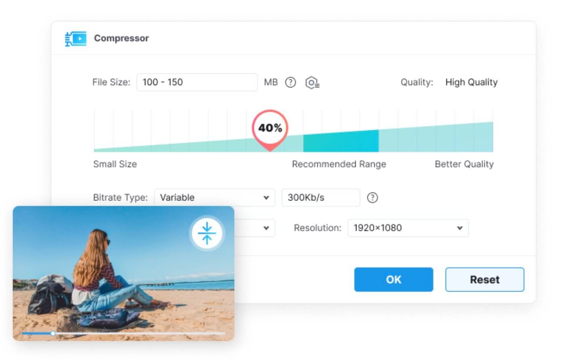Click the Compressor logo icon
Screen dimensions: 583x363
click(75, 38)
